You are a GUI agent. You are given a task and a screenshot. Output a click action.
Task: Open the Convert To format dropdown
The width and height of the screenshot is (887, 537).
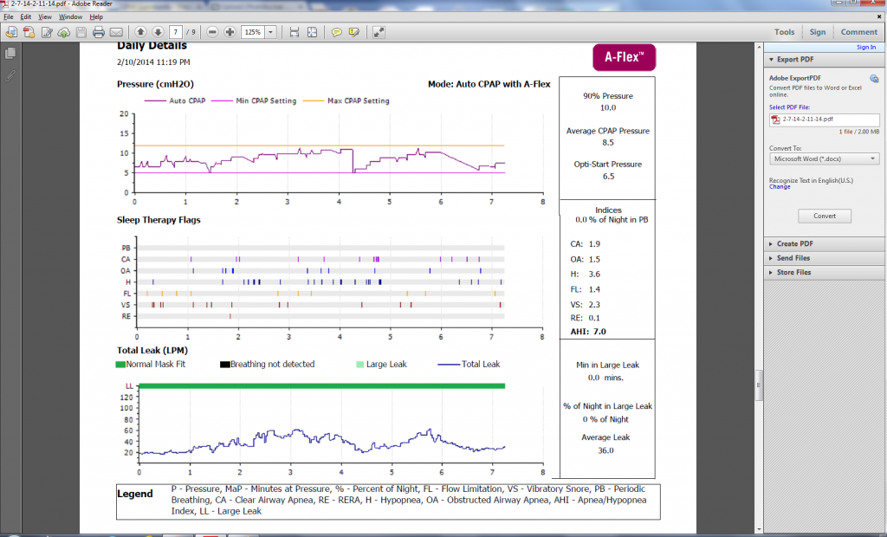[825, 159]
